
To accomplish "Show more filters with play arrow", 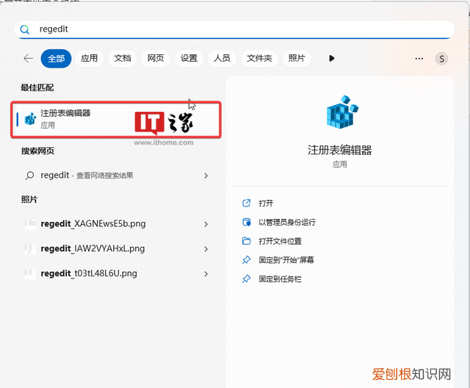I will pos(331,58).
